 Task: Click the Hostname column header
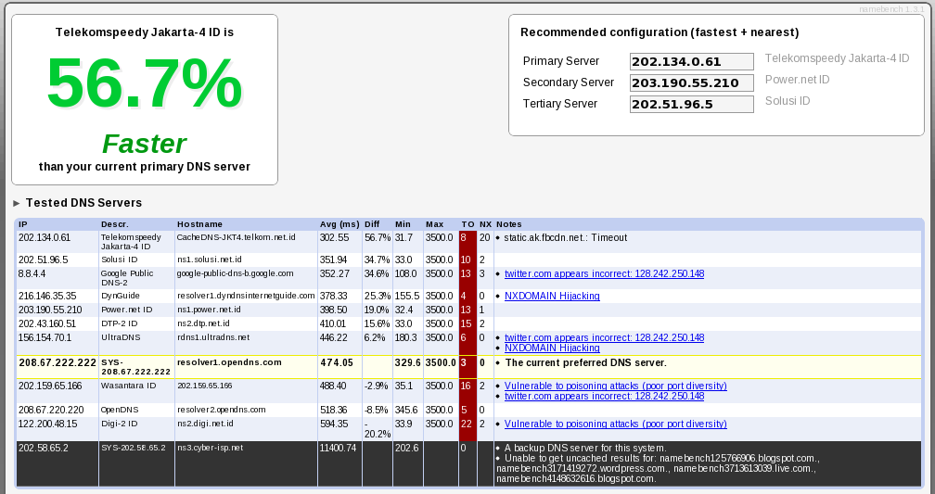tap(199, 224)
